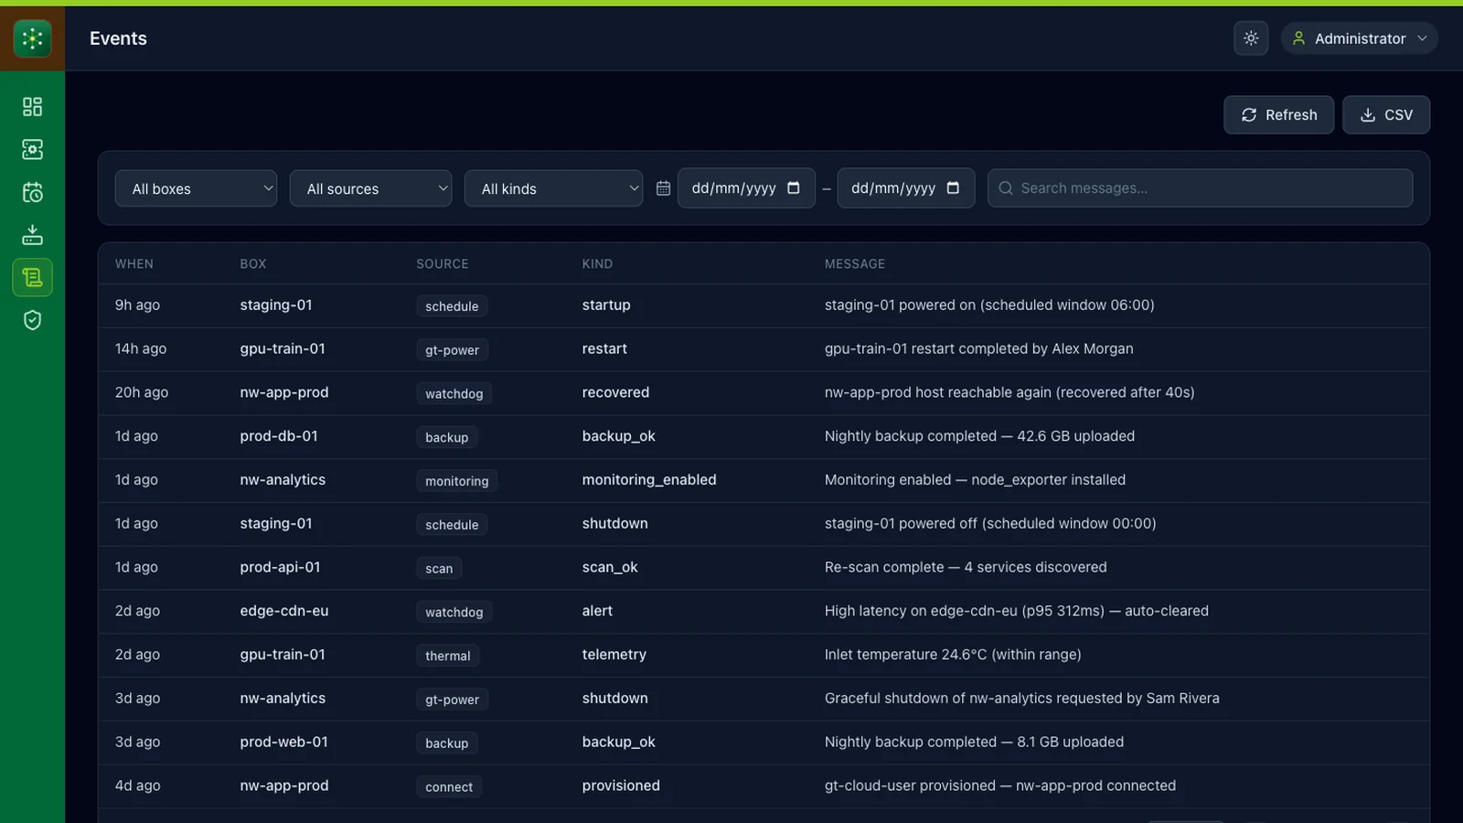
Task: Open the boxes icon in sidebar
Action: tap(32, 149)
